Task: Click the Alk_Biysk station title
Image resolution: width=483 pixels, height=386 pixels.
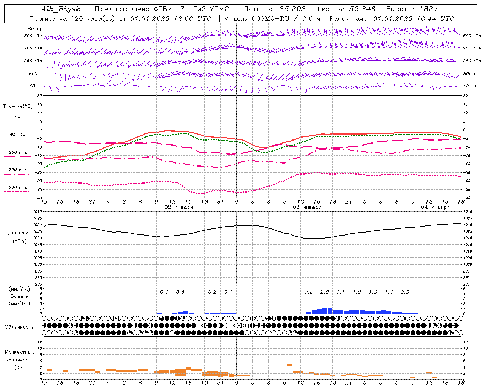Action: pos(61,9)
